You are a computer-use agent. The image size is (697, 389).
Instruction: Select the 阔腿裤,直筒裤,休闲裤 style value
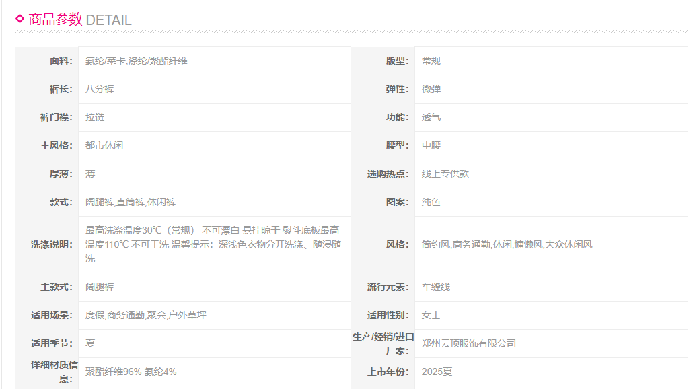pyautogui.click(x=131, y=202)
